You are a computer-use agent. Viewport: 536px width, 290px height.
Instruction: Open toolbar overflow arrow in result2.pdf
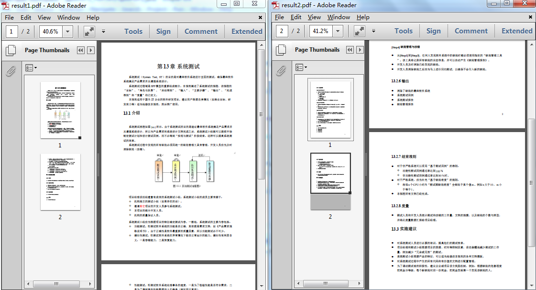pos(373,31)
